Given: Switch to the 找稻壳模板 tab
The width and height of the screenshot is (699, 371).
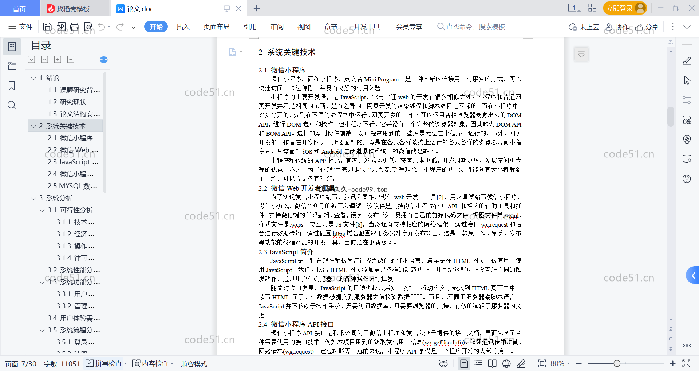Looking at the screenshot, I should pos(75,8).
